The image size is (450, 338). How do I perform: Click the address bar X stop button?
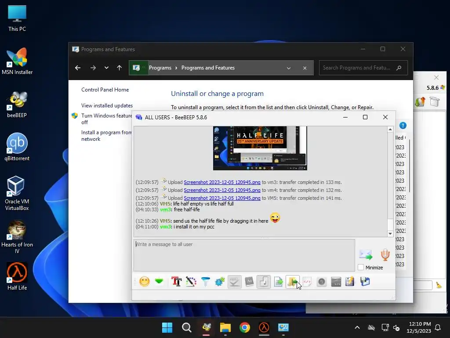[305, 68]
